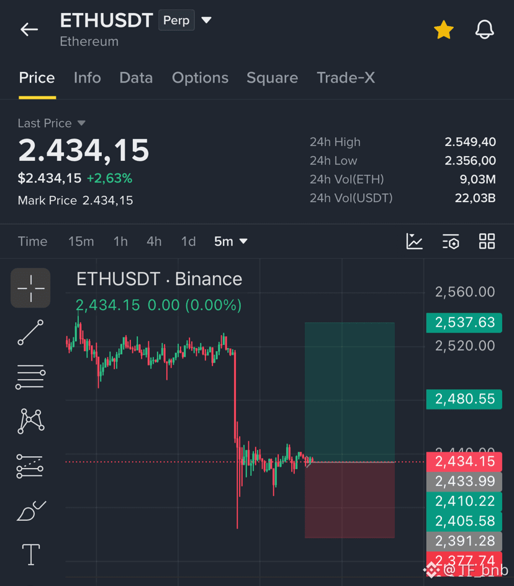Click the 2,410.22 green price label
Viewport: 514px width, 586px height.
(x=464, y=501)
